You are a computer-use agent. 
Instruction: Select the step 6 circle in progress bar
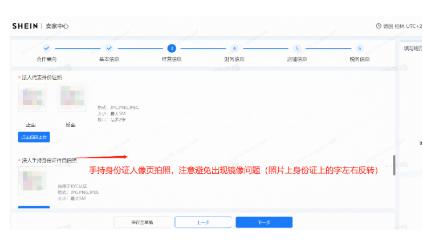tap(359, 48)
